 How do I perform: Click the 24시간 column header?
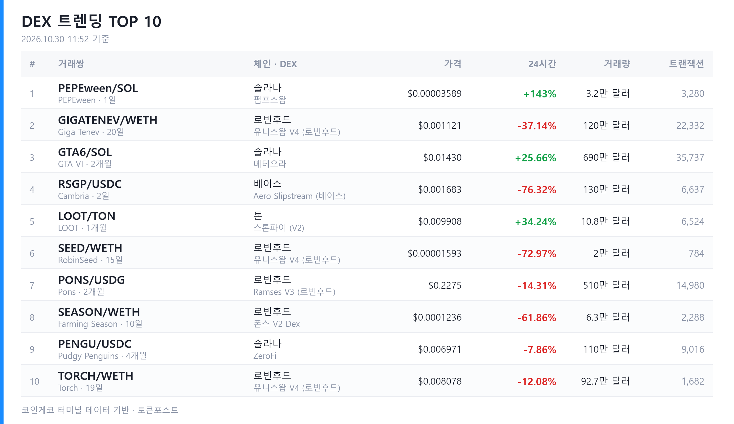coord(542,64)
